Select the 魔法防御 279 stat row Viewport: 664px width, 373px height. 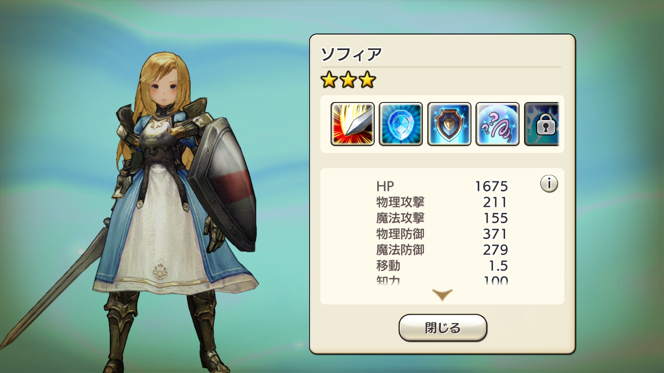(442, 250)
